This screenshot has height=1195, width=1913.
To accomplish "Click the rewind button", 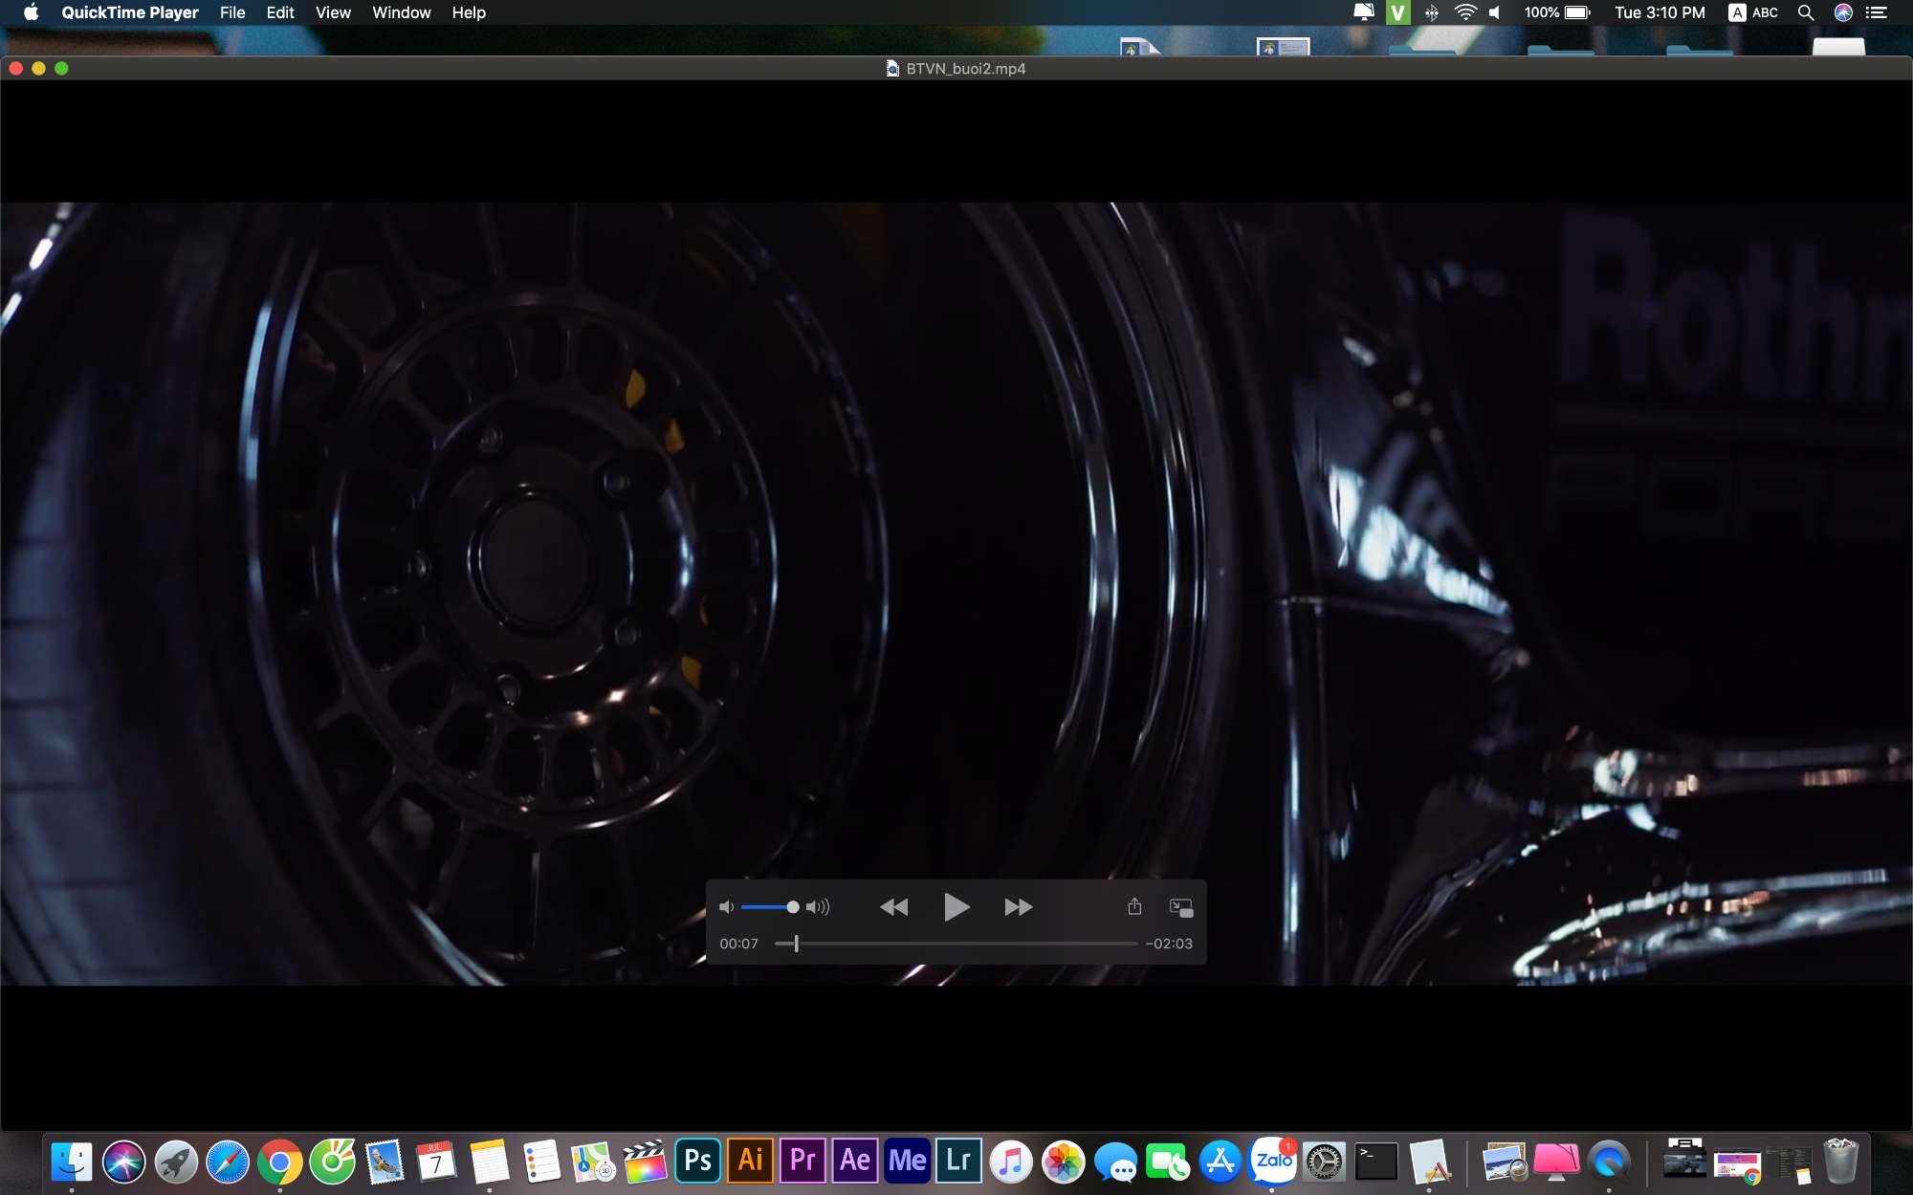I will (x=893, y=907).
